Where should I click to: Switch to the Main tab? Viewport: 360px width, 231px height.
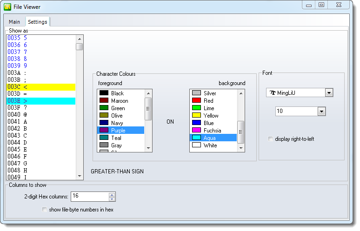(14, 22)
